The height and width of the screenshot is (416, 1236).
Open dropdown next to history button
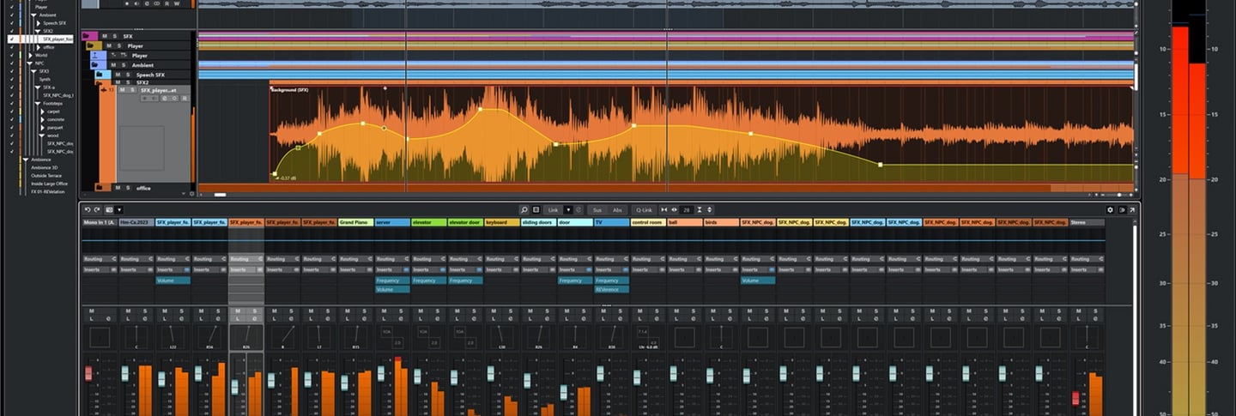(x=119, y=209)
